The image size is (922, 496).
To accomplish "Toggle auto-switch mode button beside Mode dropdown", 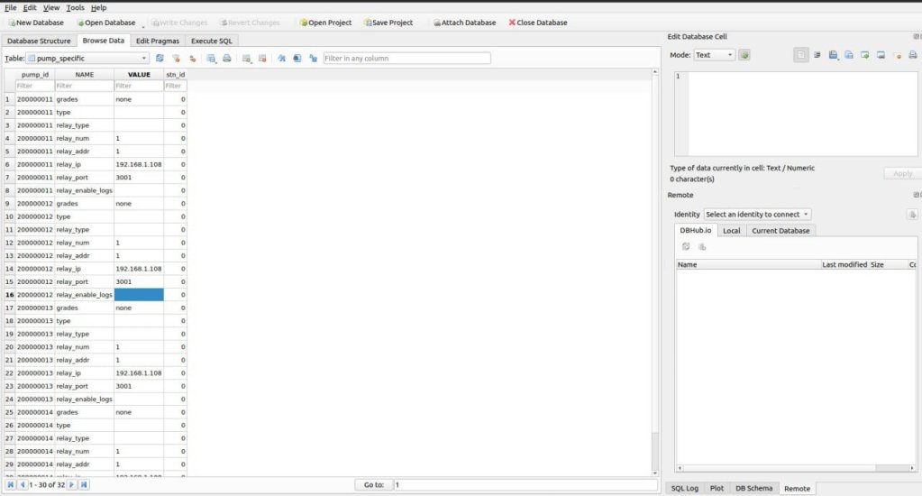I will pos(744,55).
